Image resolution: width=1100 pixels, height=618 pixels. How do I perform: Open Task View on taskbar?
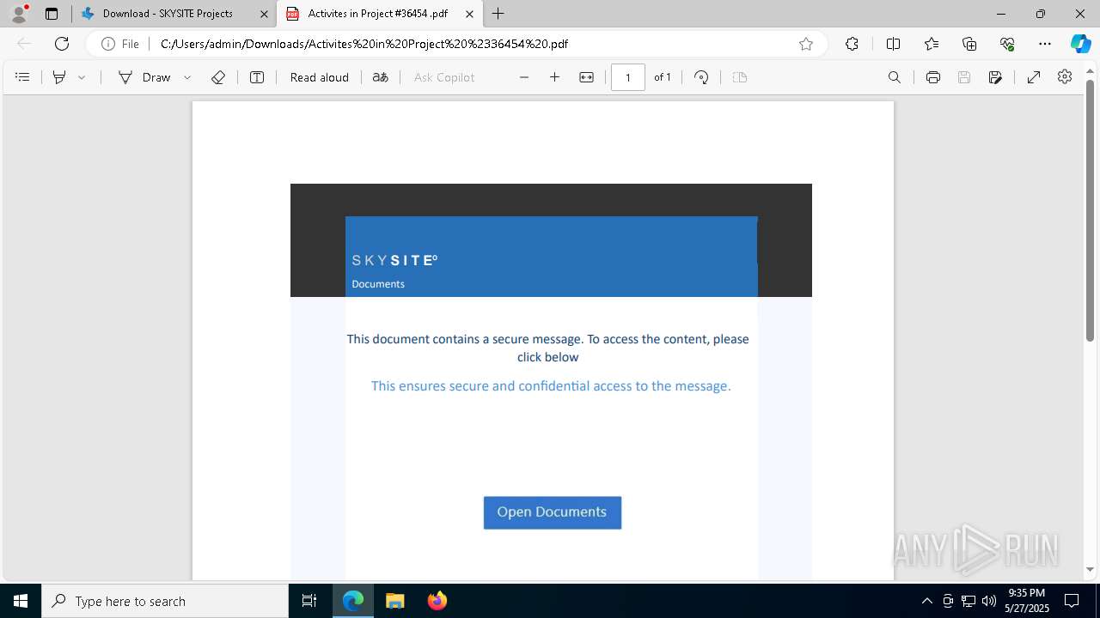click(x=309, y=601)
